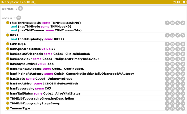Select Code1_AliveVitalStatus class name
Viewport: 187px width, 114px height.
pos(62,93)
